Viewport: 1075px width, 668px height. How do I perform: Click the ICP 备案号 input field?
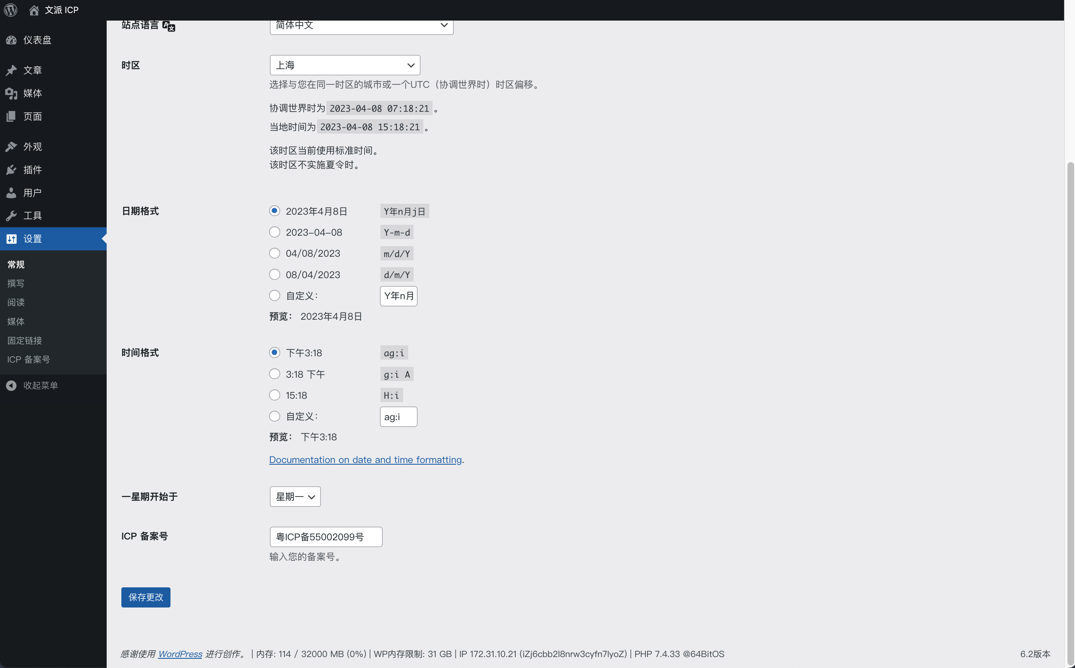pos(326,537)
